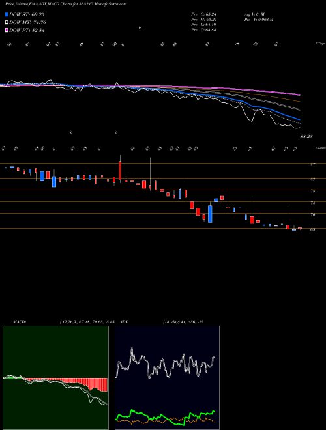
Task: Click the price axis label 78
Action: point(312,191)
